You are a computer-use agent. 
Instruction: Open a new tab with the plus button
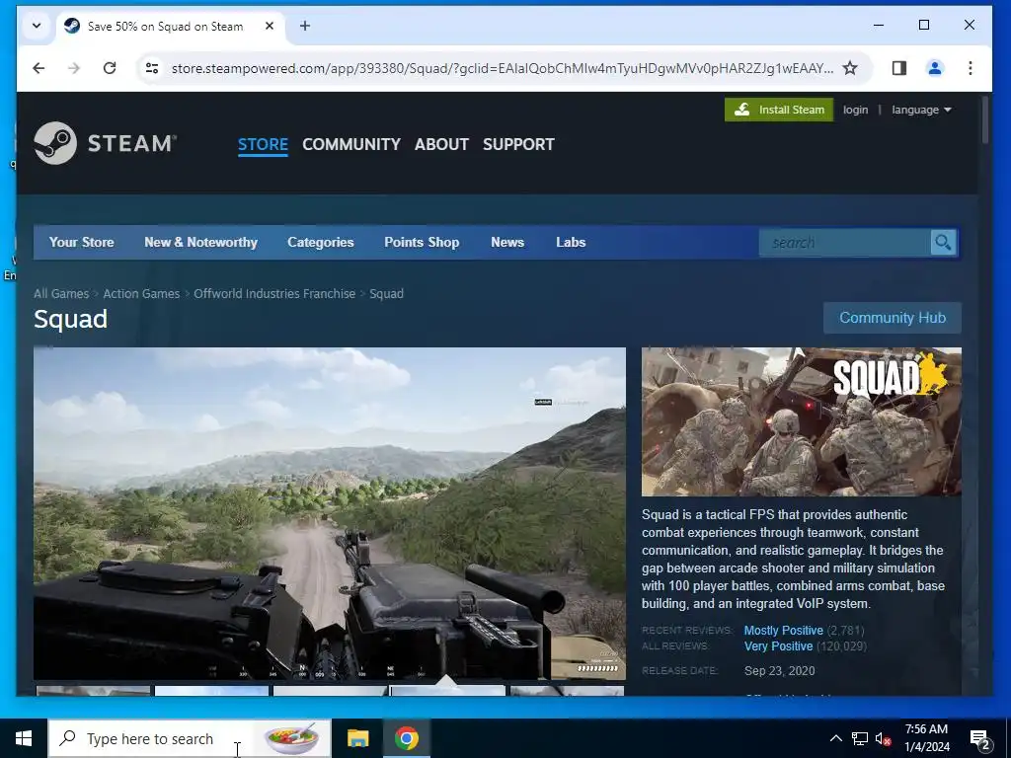tap(305, 26)
